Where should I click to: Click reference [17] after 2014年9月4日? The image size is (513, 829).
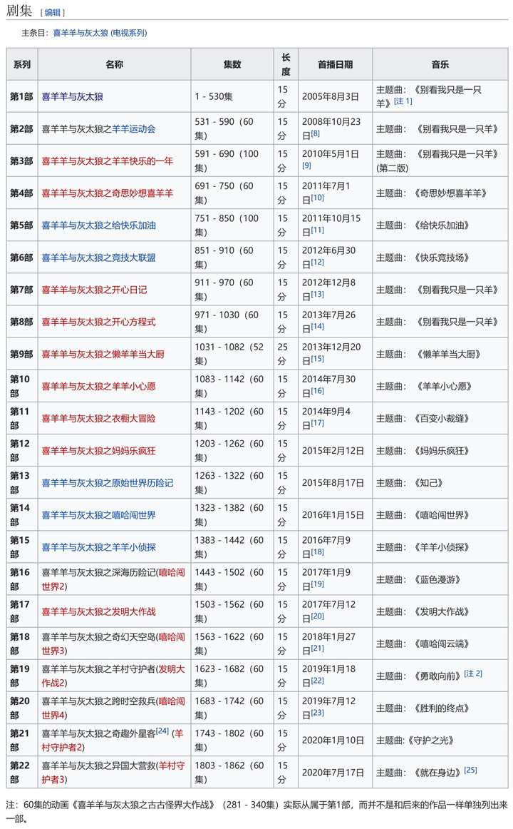click(317, 424)
